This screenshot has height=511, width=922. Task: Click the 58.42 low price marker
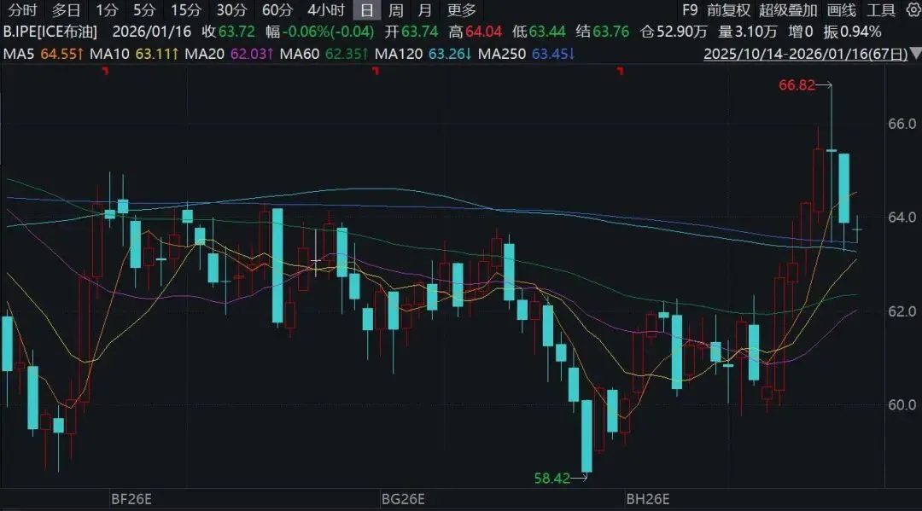552,479
